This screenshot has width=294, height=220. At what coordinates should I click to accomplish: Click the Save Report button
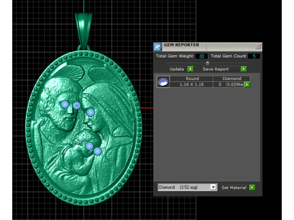(x=221, y=69)
